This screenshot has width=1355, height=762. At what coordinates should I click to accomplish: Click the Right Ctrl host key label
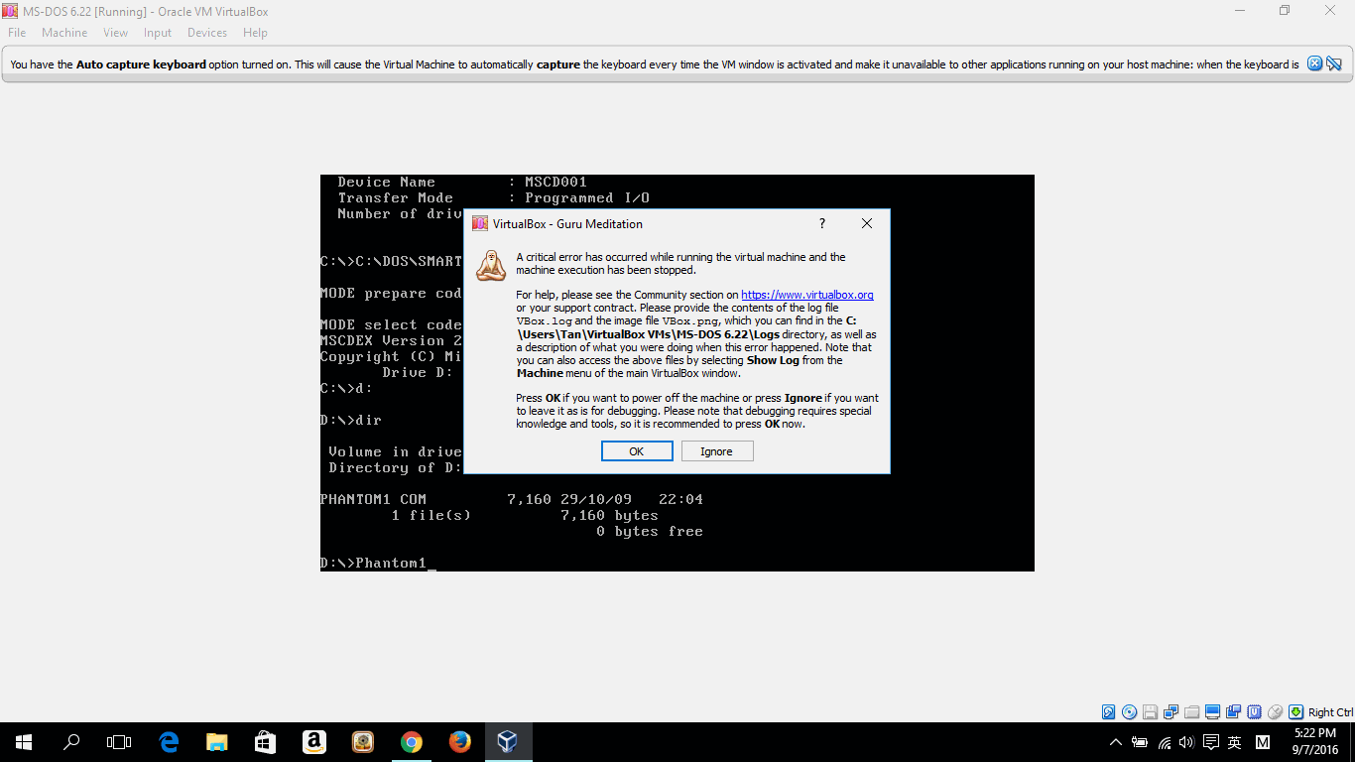(x=1330, y=712)
